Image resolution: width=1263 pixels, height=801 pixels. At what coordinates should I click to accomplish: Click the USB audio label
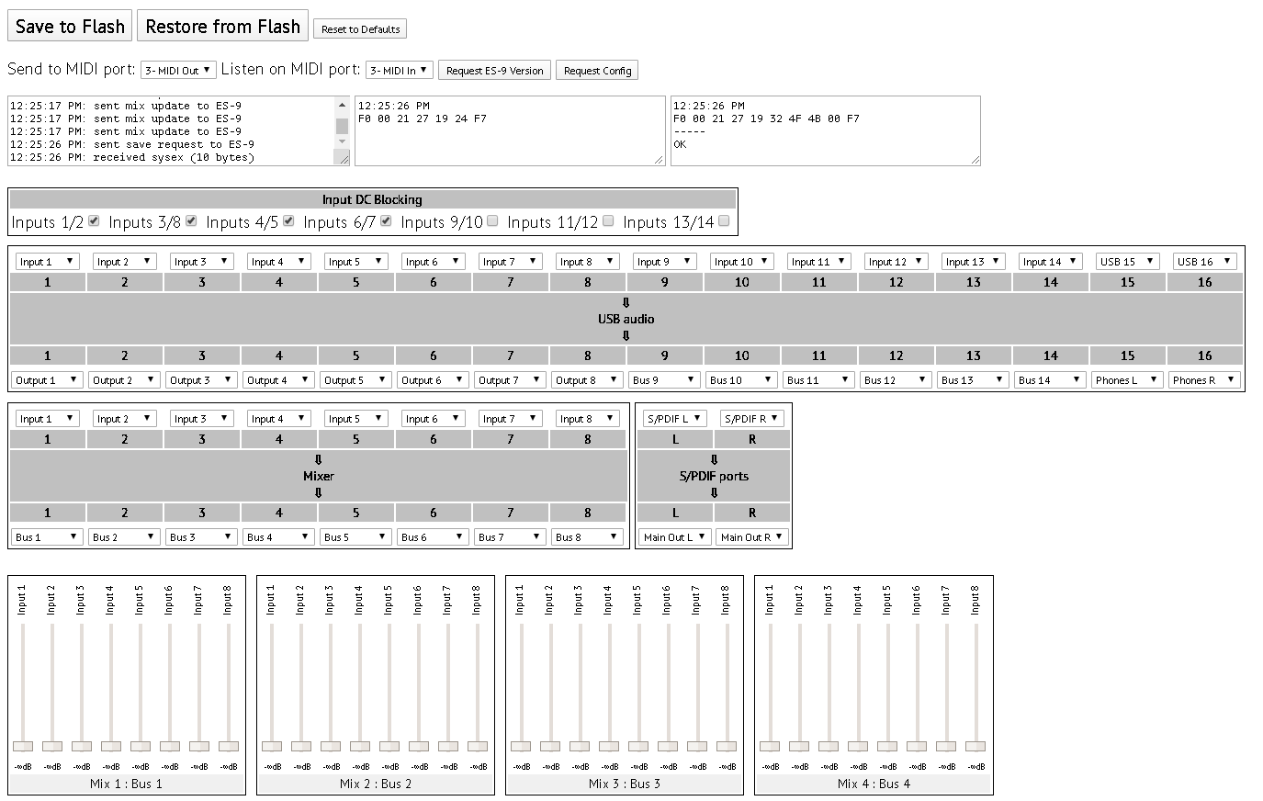(626, 319)
